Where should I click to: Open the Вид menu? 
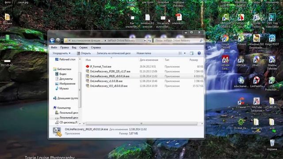tap(74, 47)
